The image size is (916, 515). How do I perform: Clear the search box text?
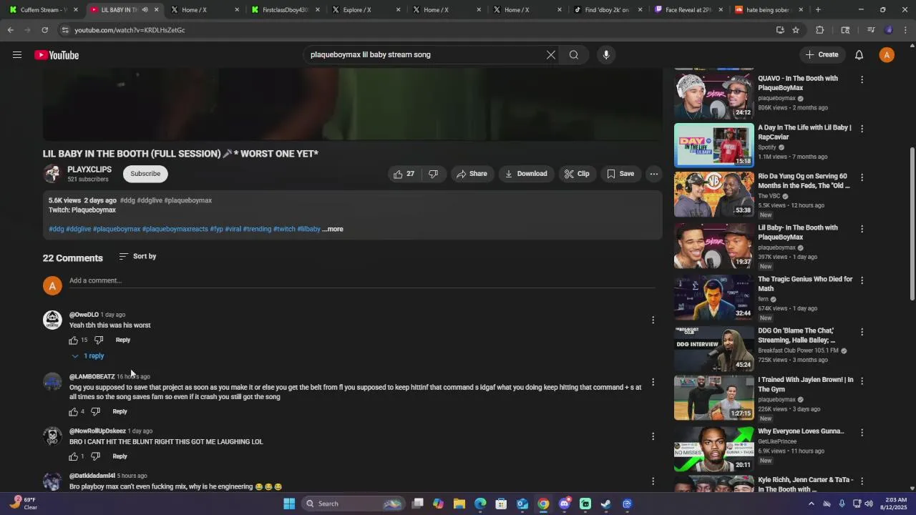(551, 55)
